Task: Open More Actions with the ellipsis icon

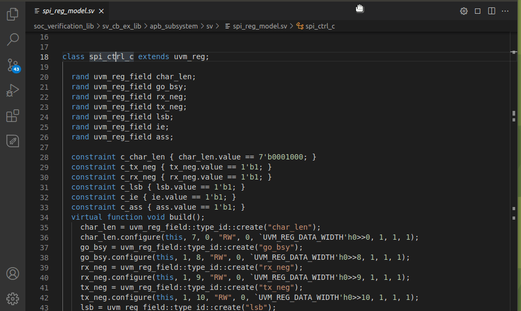Action: 505,11
